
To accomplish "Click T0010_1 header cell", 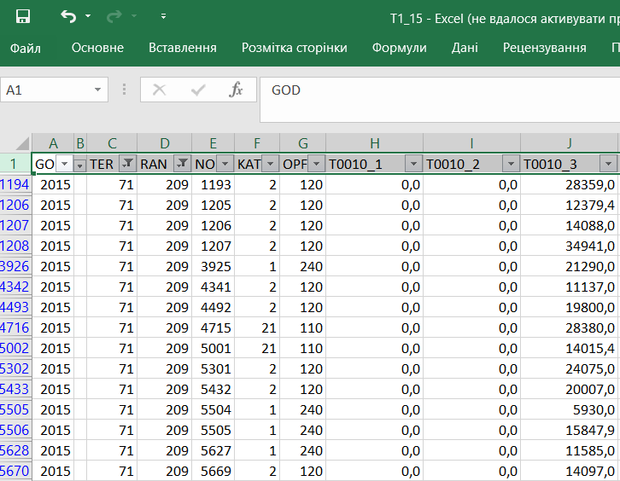I will tap(374, 164).
